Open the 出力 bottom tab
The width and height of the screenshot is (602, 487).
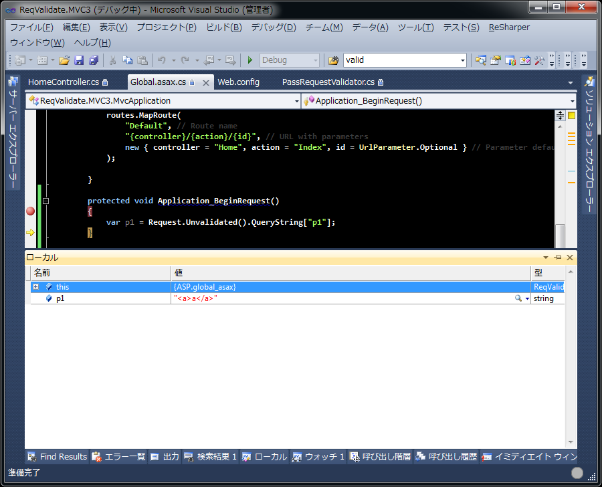point(165,457)
